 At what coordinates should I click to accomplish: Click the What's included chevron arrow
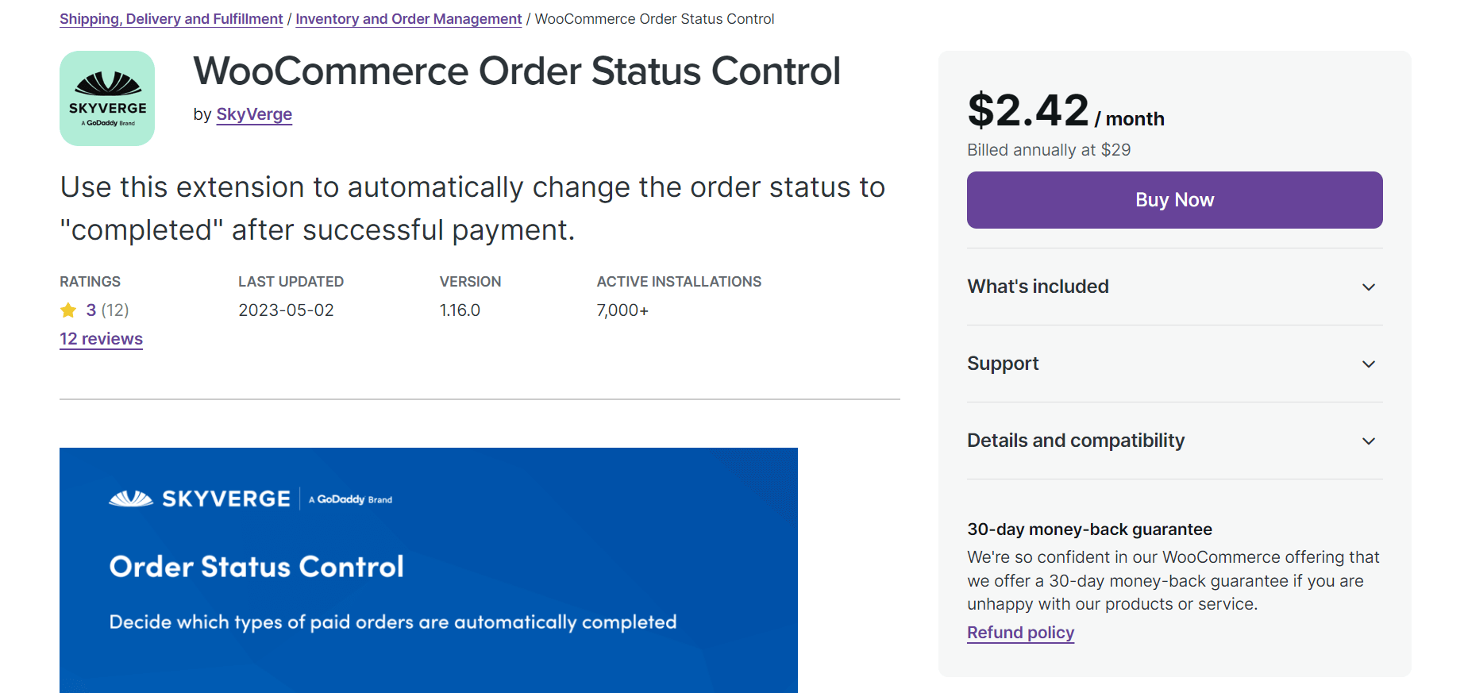point(1369,287)
